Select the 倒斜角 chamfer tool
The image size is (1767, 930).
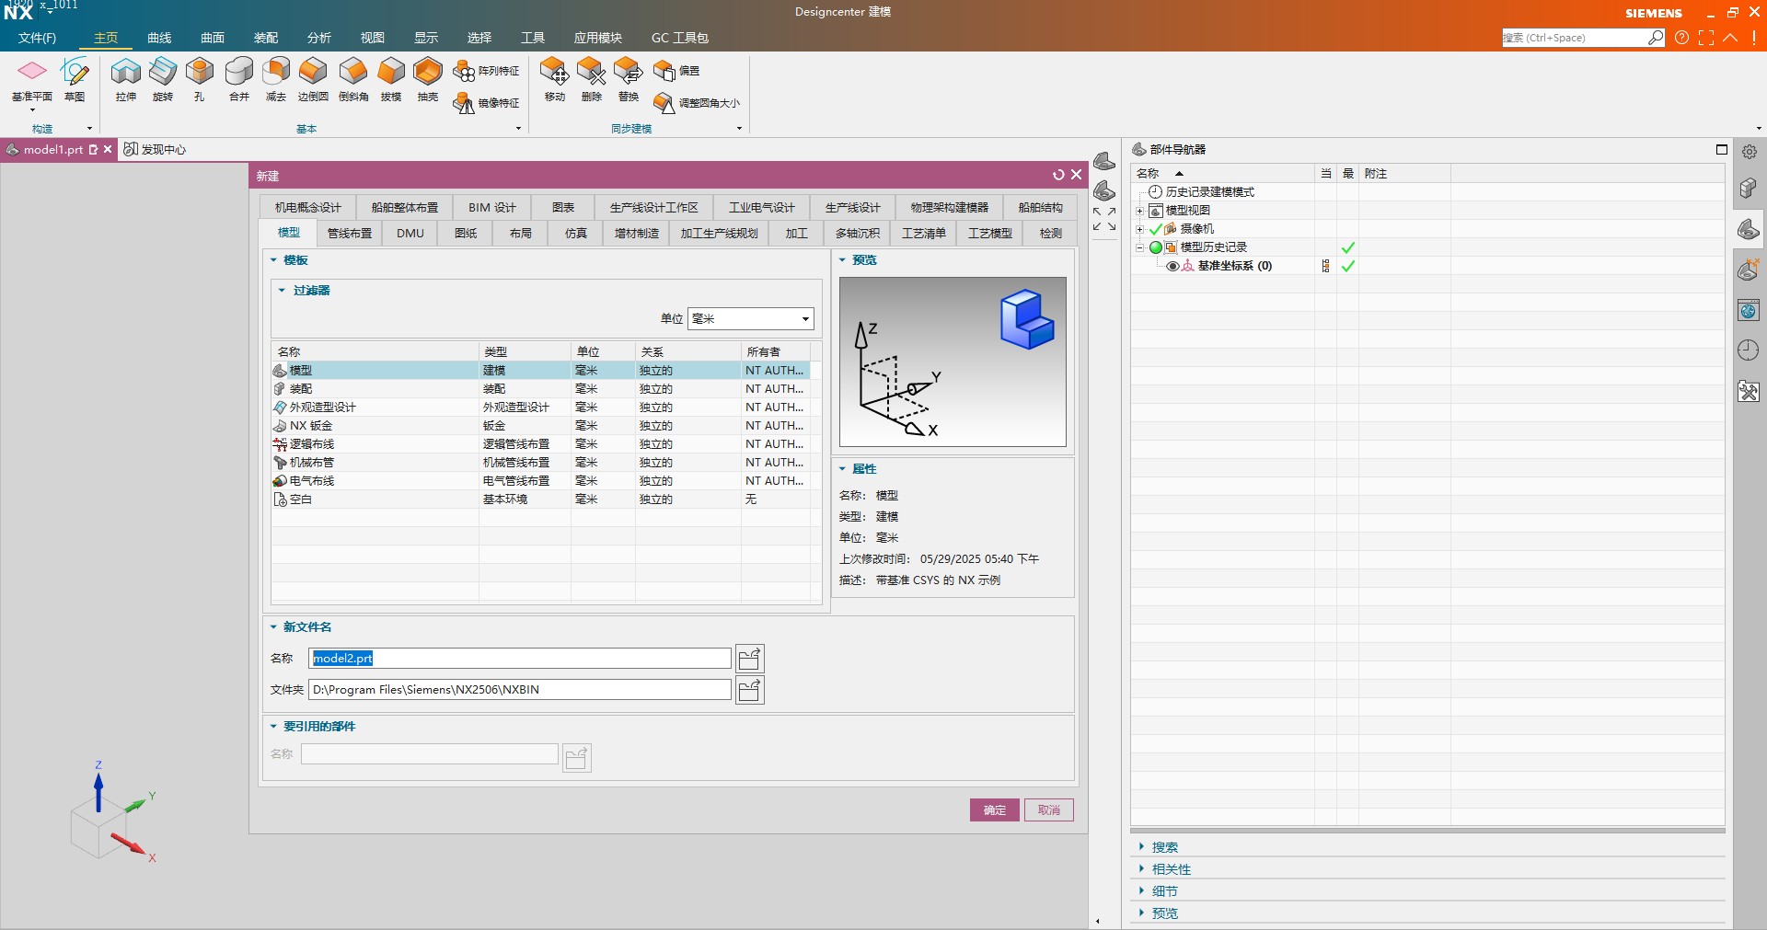[353, 79]
